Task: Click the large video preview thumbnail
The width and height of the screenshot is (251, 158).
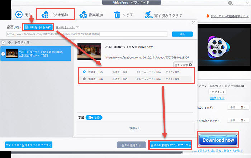Action: [x=89, y=51]
